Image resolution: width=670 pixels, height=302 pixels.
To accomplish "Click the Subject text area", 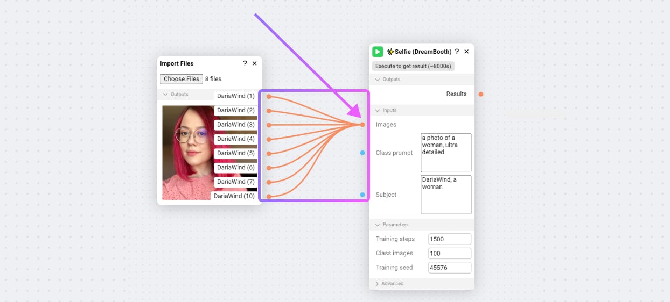I will 446,195.
